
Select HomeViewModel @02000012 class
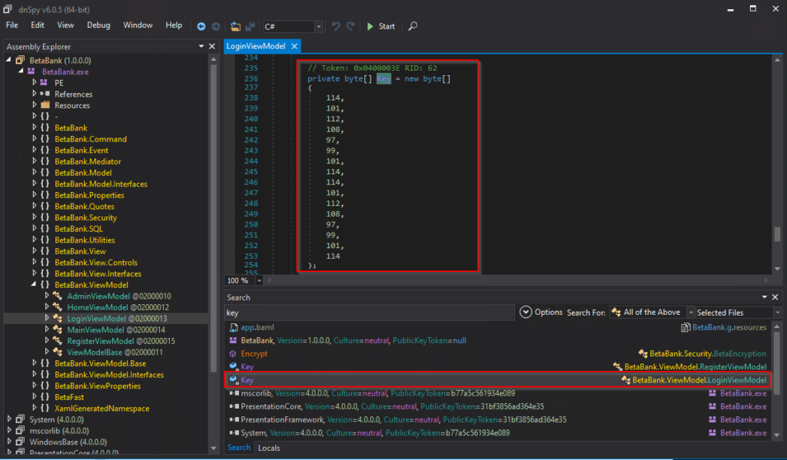coord(118,307)
